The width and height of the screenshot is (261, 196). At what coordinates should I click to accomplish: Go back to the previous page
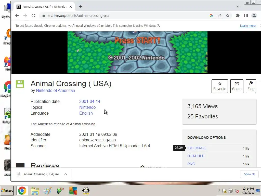(x=17, y=16)
